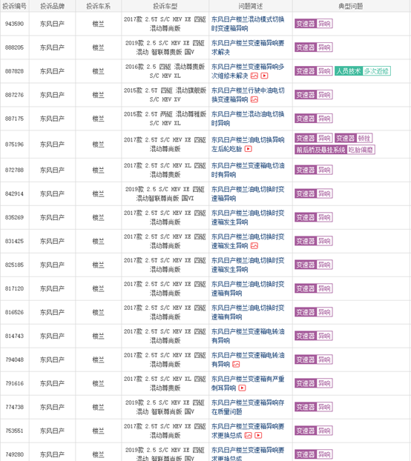This screenshot has height=461, width=411.
Task: Select 前后桥及悬挂系统 tag
Action: 320,150
